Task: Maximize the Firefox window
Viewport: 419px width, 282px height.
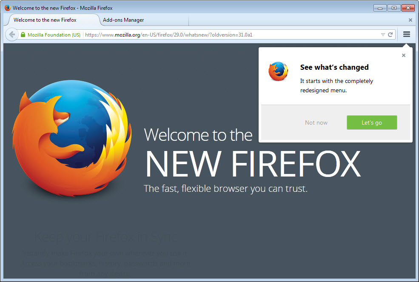Action: [394, 8]
